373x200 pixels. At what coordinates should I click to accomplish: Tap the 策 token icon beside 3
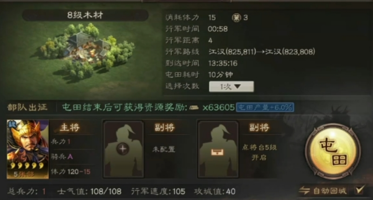tap(236, 18)
